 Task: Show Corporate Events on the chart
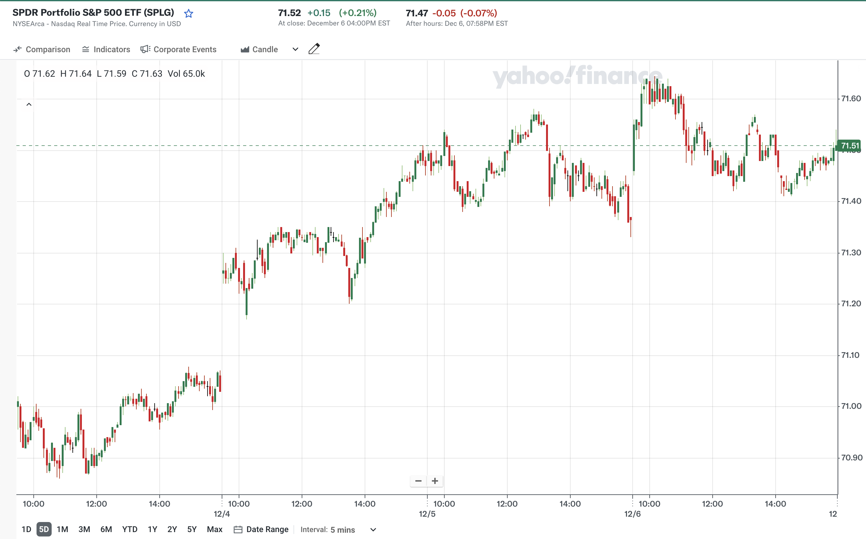pos(179,49)
